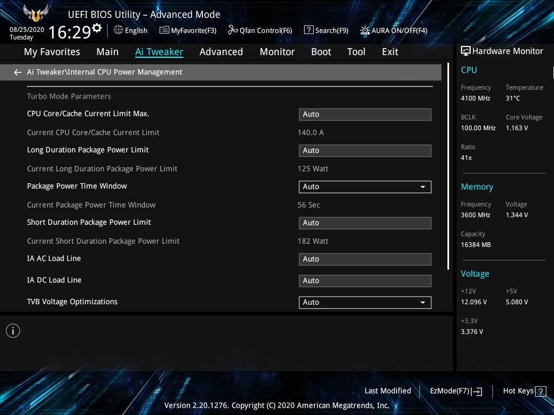
Task: Open Package Power Time Window dropdown
Action: pos(365,186)
